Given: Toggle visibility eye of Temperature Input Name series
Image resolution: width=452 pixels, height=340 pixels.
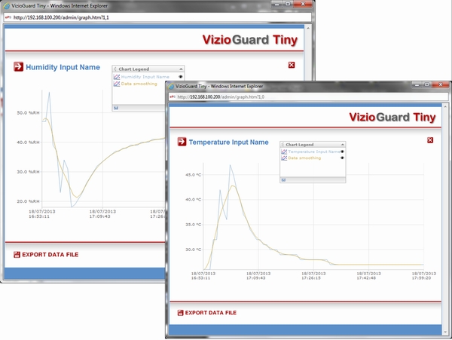Looking at the screenshot, I should [x=342, y=152].
